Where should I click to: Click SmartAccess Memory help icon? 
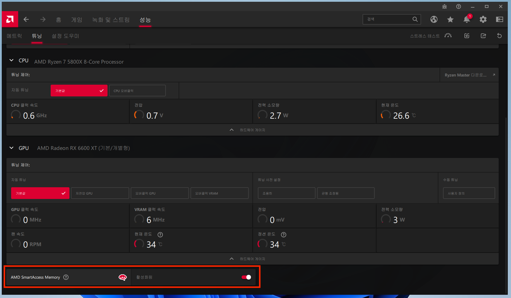(x=66, y=277)
